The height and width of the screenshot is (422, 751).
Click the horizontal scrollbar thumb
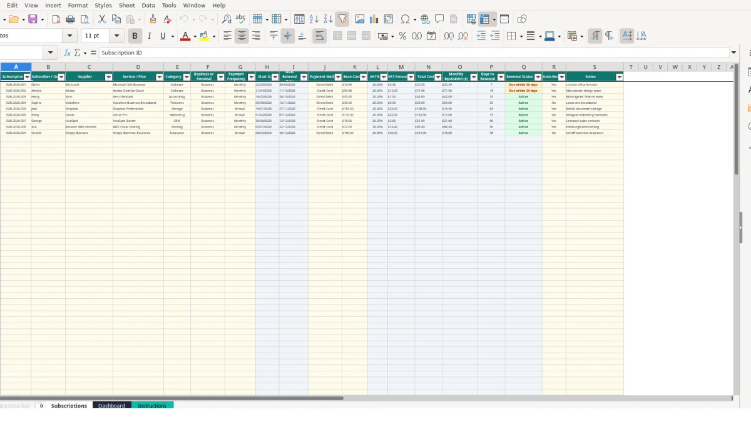tap(171, 398)
